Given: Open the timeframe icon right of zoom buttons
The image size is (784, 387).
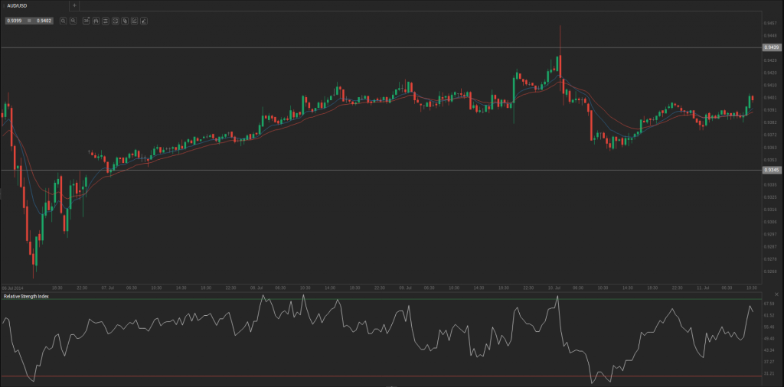Looking at the screenshot, I should [86, 21].
